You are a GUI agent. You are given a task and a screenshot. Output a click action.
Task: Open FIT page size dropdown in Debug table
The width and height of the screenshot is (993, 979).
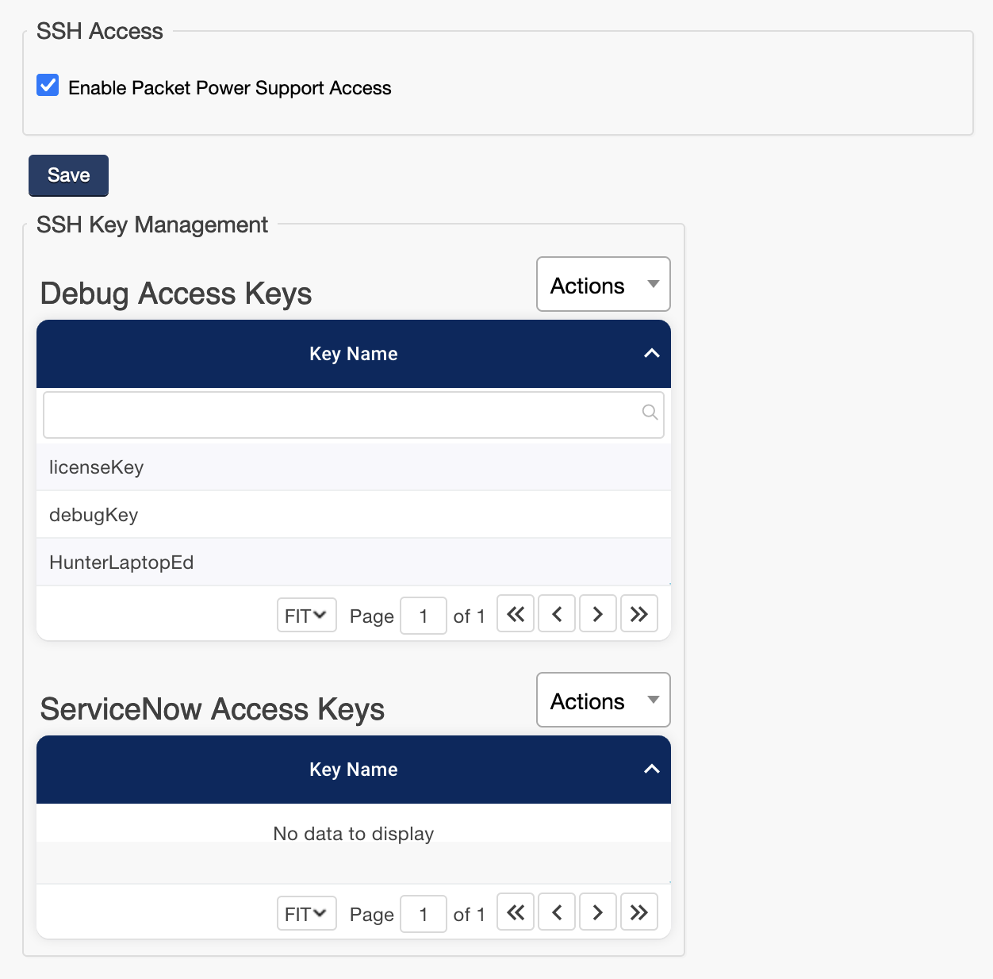click(306, 616)
